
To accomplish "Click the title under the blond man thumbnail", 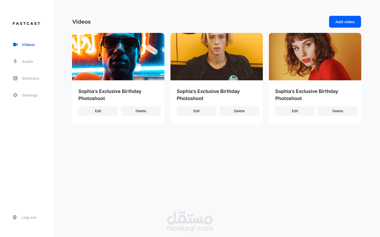I will pos(208,95).
